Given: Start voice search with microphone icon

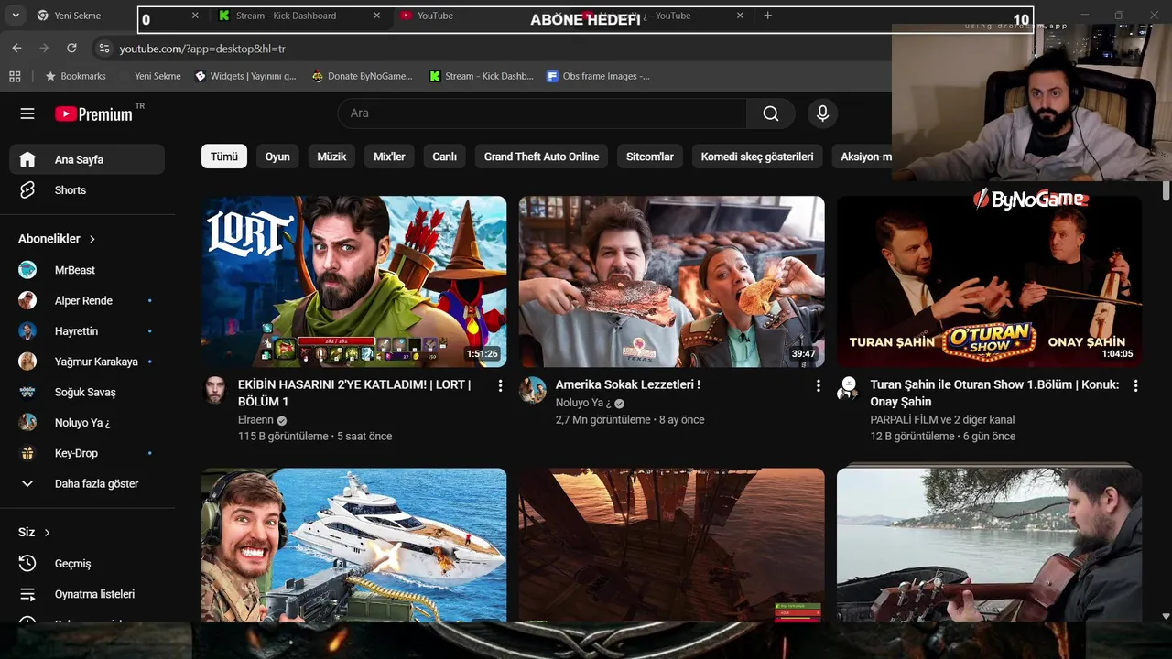Looking at the screenshot, I should (x=822, y=113).
